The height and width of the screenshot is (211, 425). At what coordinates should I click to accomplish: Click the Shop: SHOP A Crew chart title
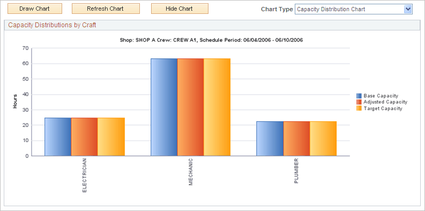click(x=211, y=40)
